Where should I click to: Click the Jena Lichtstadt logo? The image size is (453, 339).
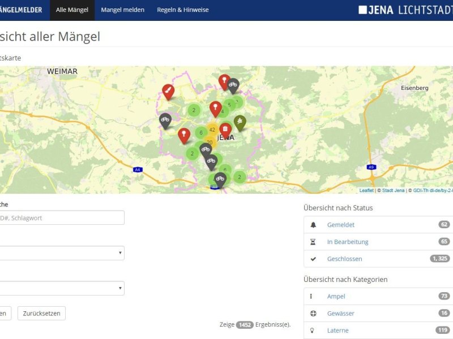pyautogui.click(x=405, y=10)
